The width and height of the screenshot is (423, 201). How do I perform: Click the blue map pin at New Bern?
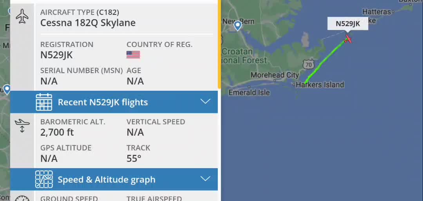238,26
